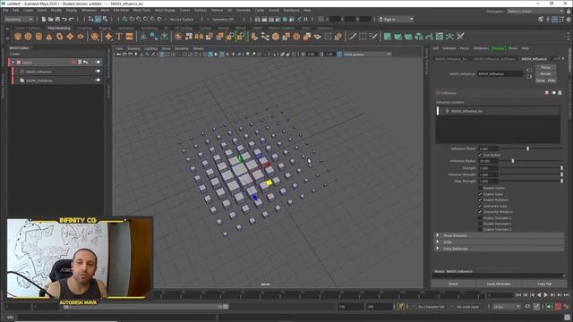573x322 pixels.
Task: Open the 24 fps frame rate dropdown
Action: pyautogui.click(x=506, y=307)
